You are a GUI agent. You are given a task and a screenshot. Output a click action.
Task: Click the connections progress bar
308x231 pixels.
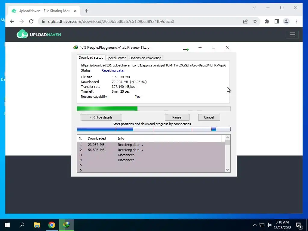154,129
